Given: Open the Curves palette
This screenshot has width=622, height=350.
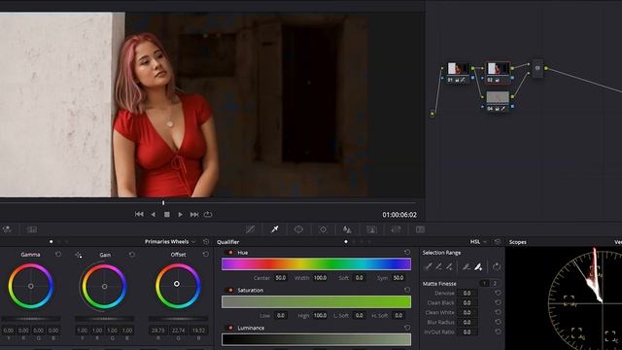Looking at the screenshot, I should pyautogui.click(x=250, y=229).
